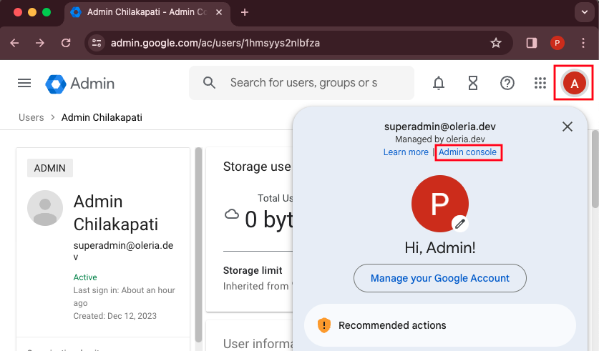
Task: Expand the tab search dropdown arrow
Action: (x=585, y=12)
